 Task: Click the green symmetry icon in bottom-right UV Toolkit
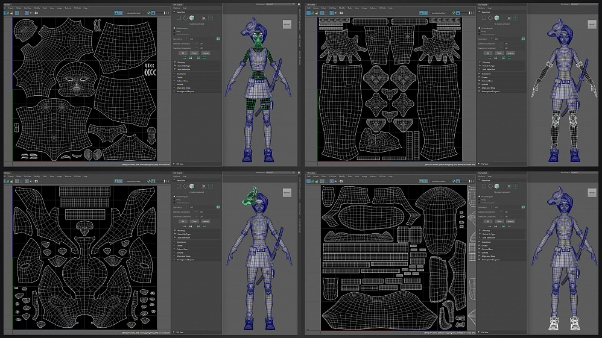[523, 207]
